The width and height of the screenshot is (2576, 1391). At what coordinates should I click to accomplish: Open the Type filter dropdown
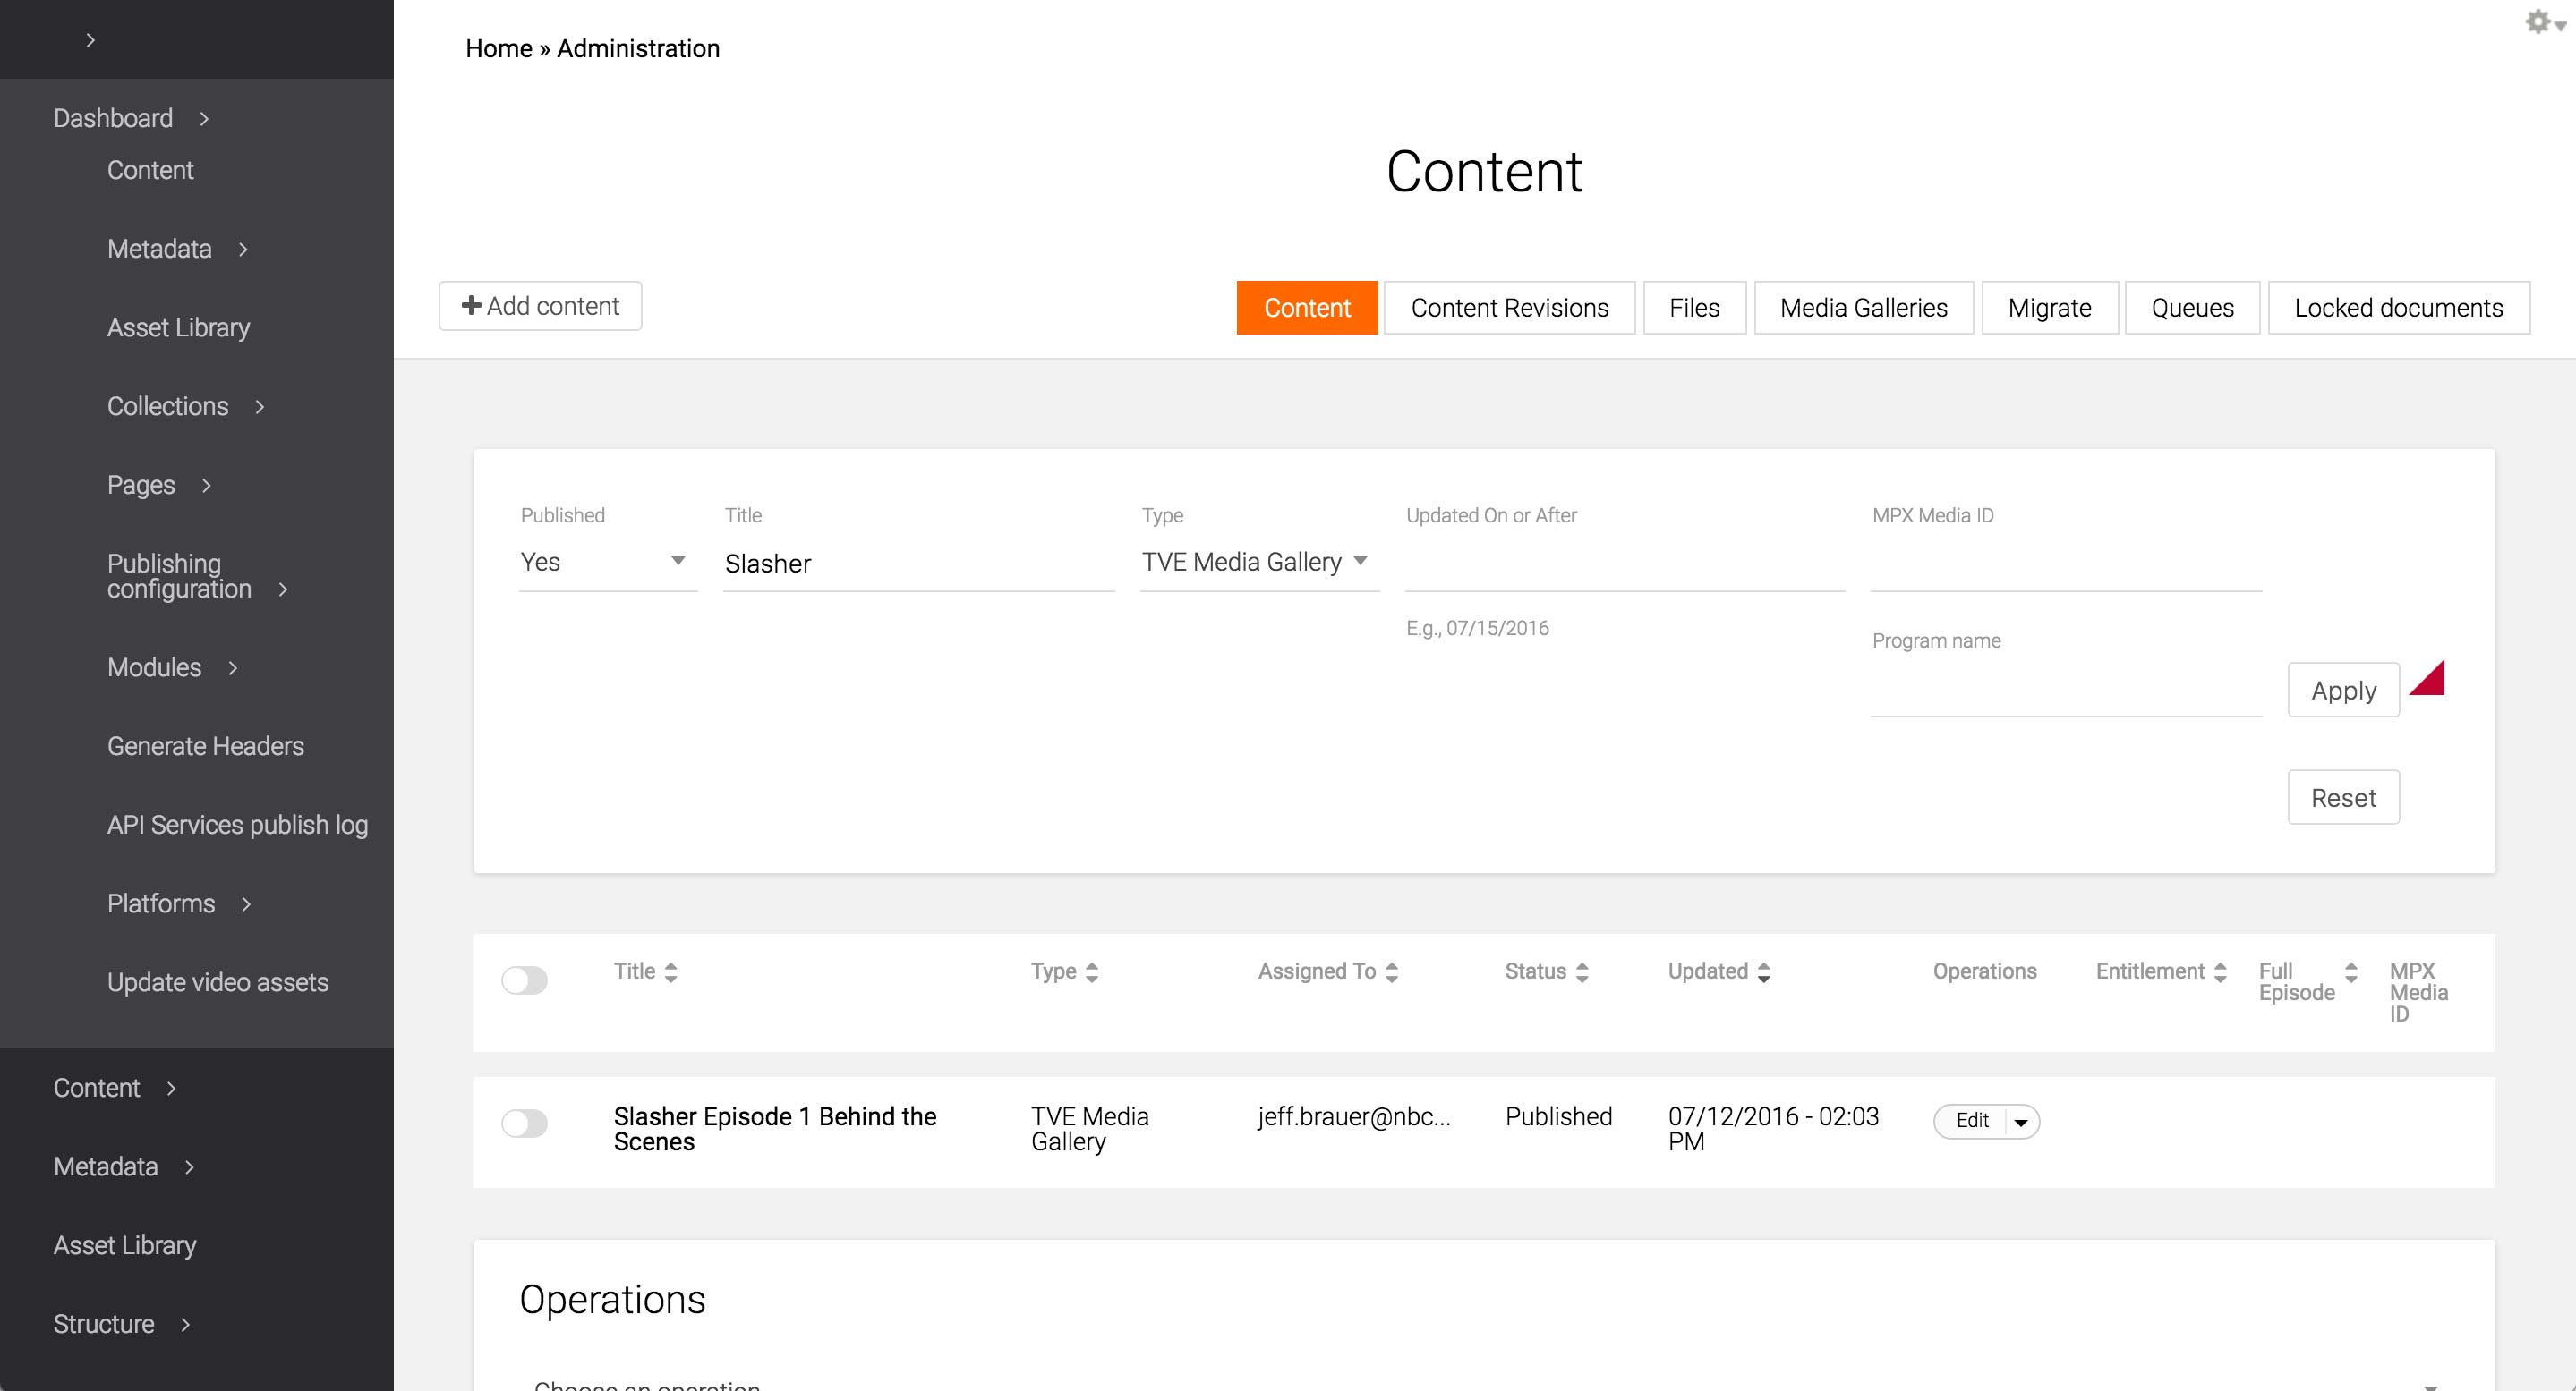tap(1257, 562)
